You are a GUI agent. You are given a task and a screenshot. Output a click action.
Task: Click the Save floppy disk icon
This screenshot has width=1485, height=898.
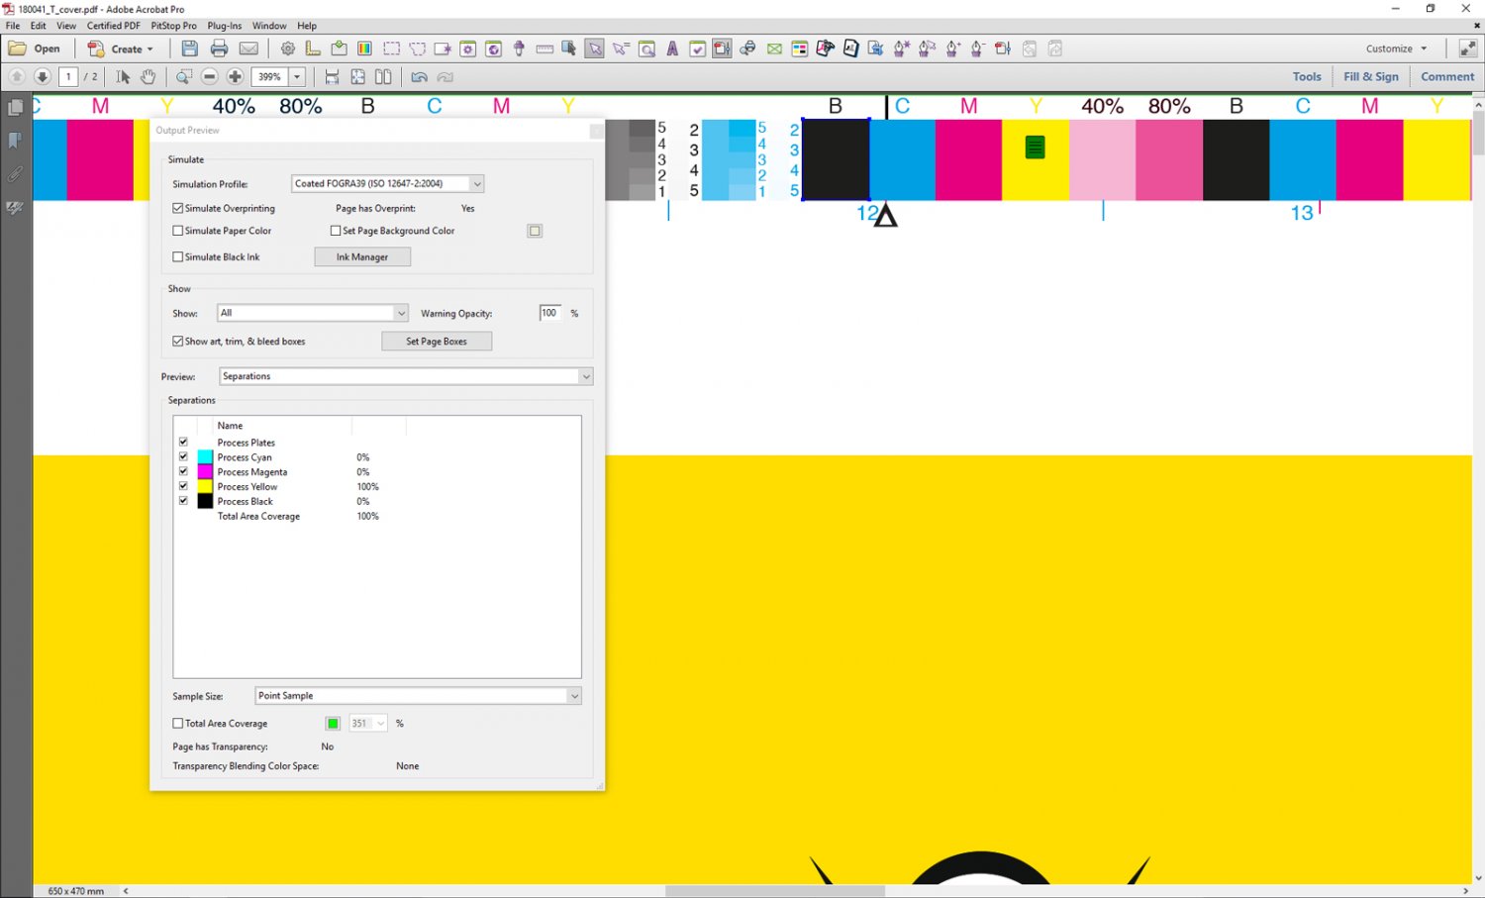(190, 49)
